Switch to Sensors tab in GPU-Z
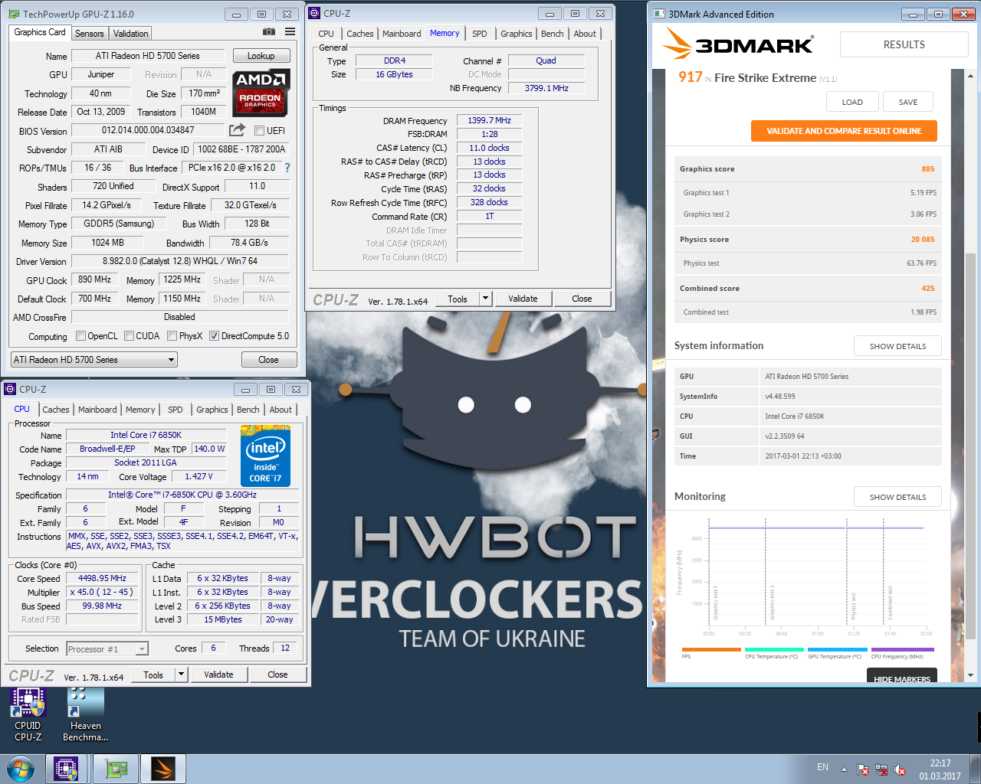The width and height of the screenshot is (981, 784). pos(89,34)
